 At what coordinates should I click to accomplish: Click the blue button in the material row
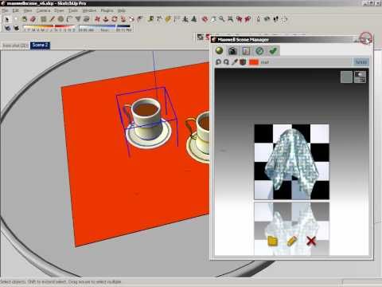click(x=361, y=62)
